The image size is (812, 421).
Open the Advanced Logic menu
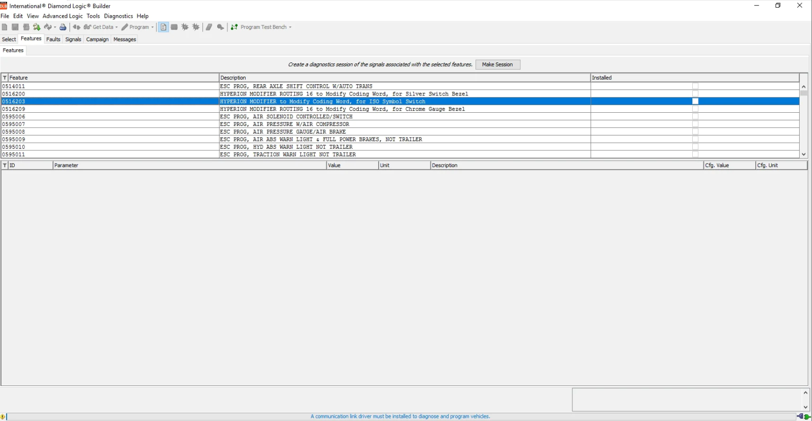(62, 16)
